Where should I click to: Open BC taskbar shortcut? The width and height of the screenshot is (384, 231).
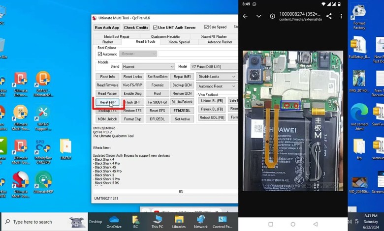tap(135, 222)
